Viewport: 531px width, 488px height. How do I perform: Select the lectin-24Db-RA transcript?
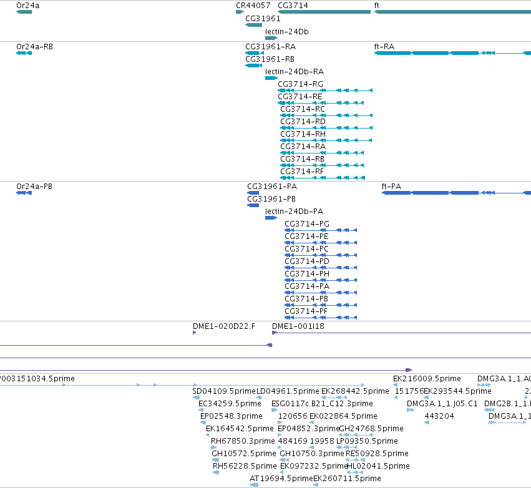click(x=271, y=78)
